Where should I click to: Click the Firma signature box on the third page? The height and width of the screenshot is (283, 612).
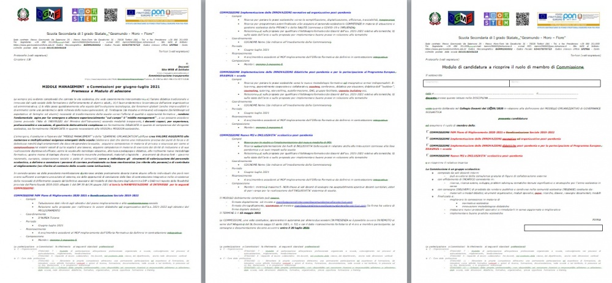click(562, 227)
